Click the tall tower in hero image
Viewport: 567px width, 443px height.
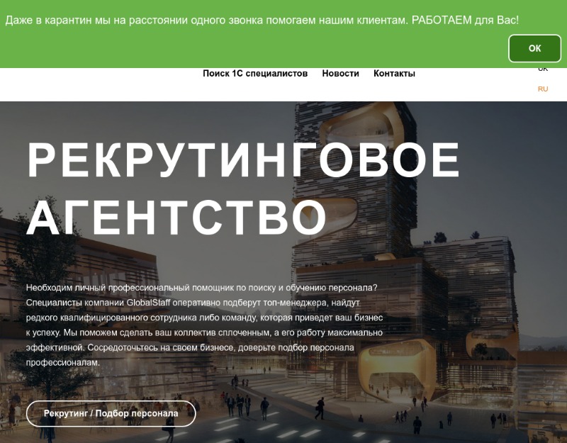pyautogui.click(x=354, y=181)
